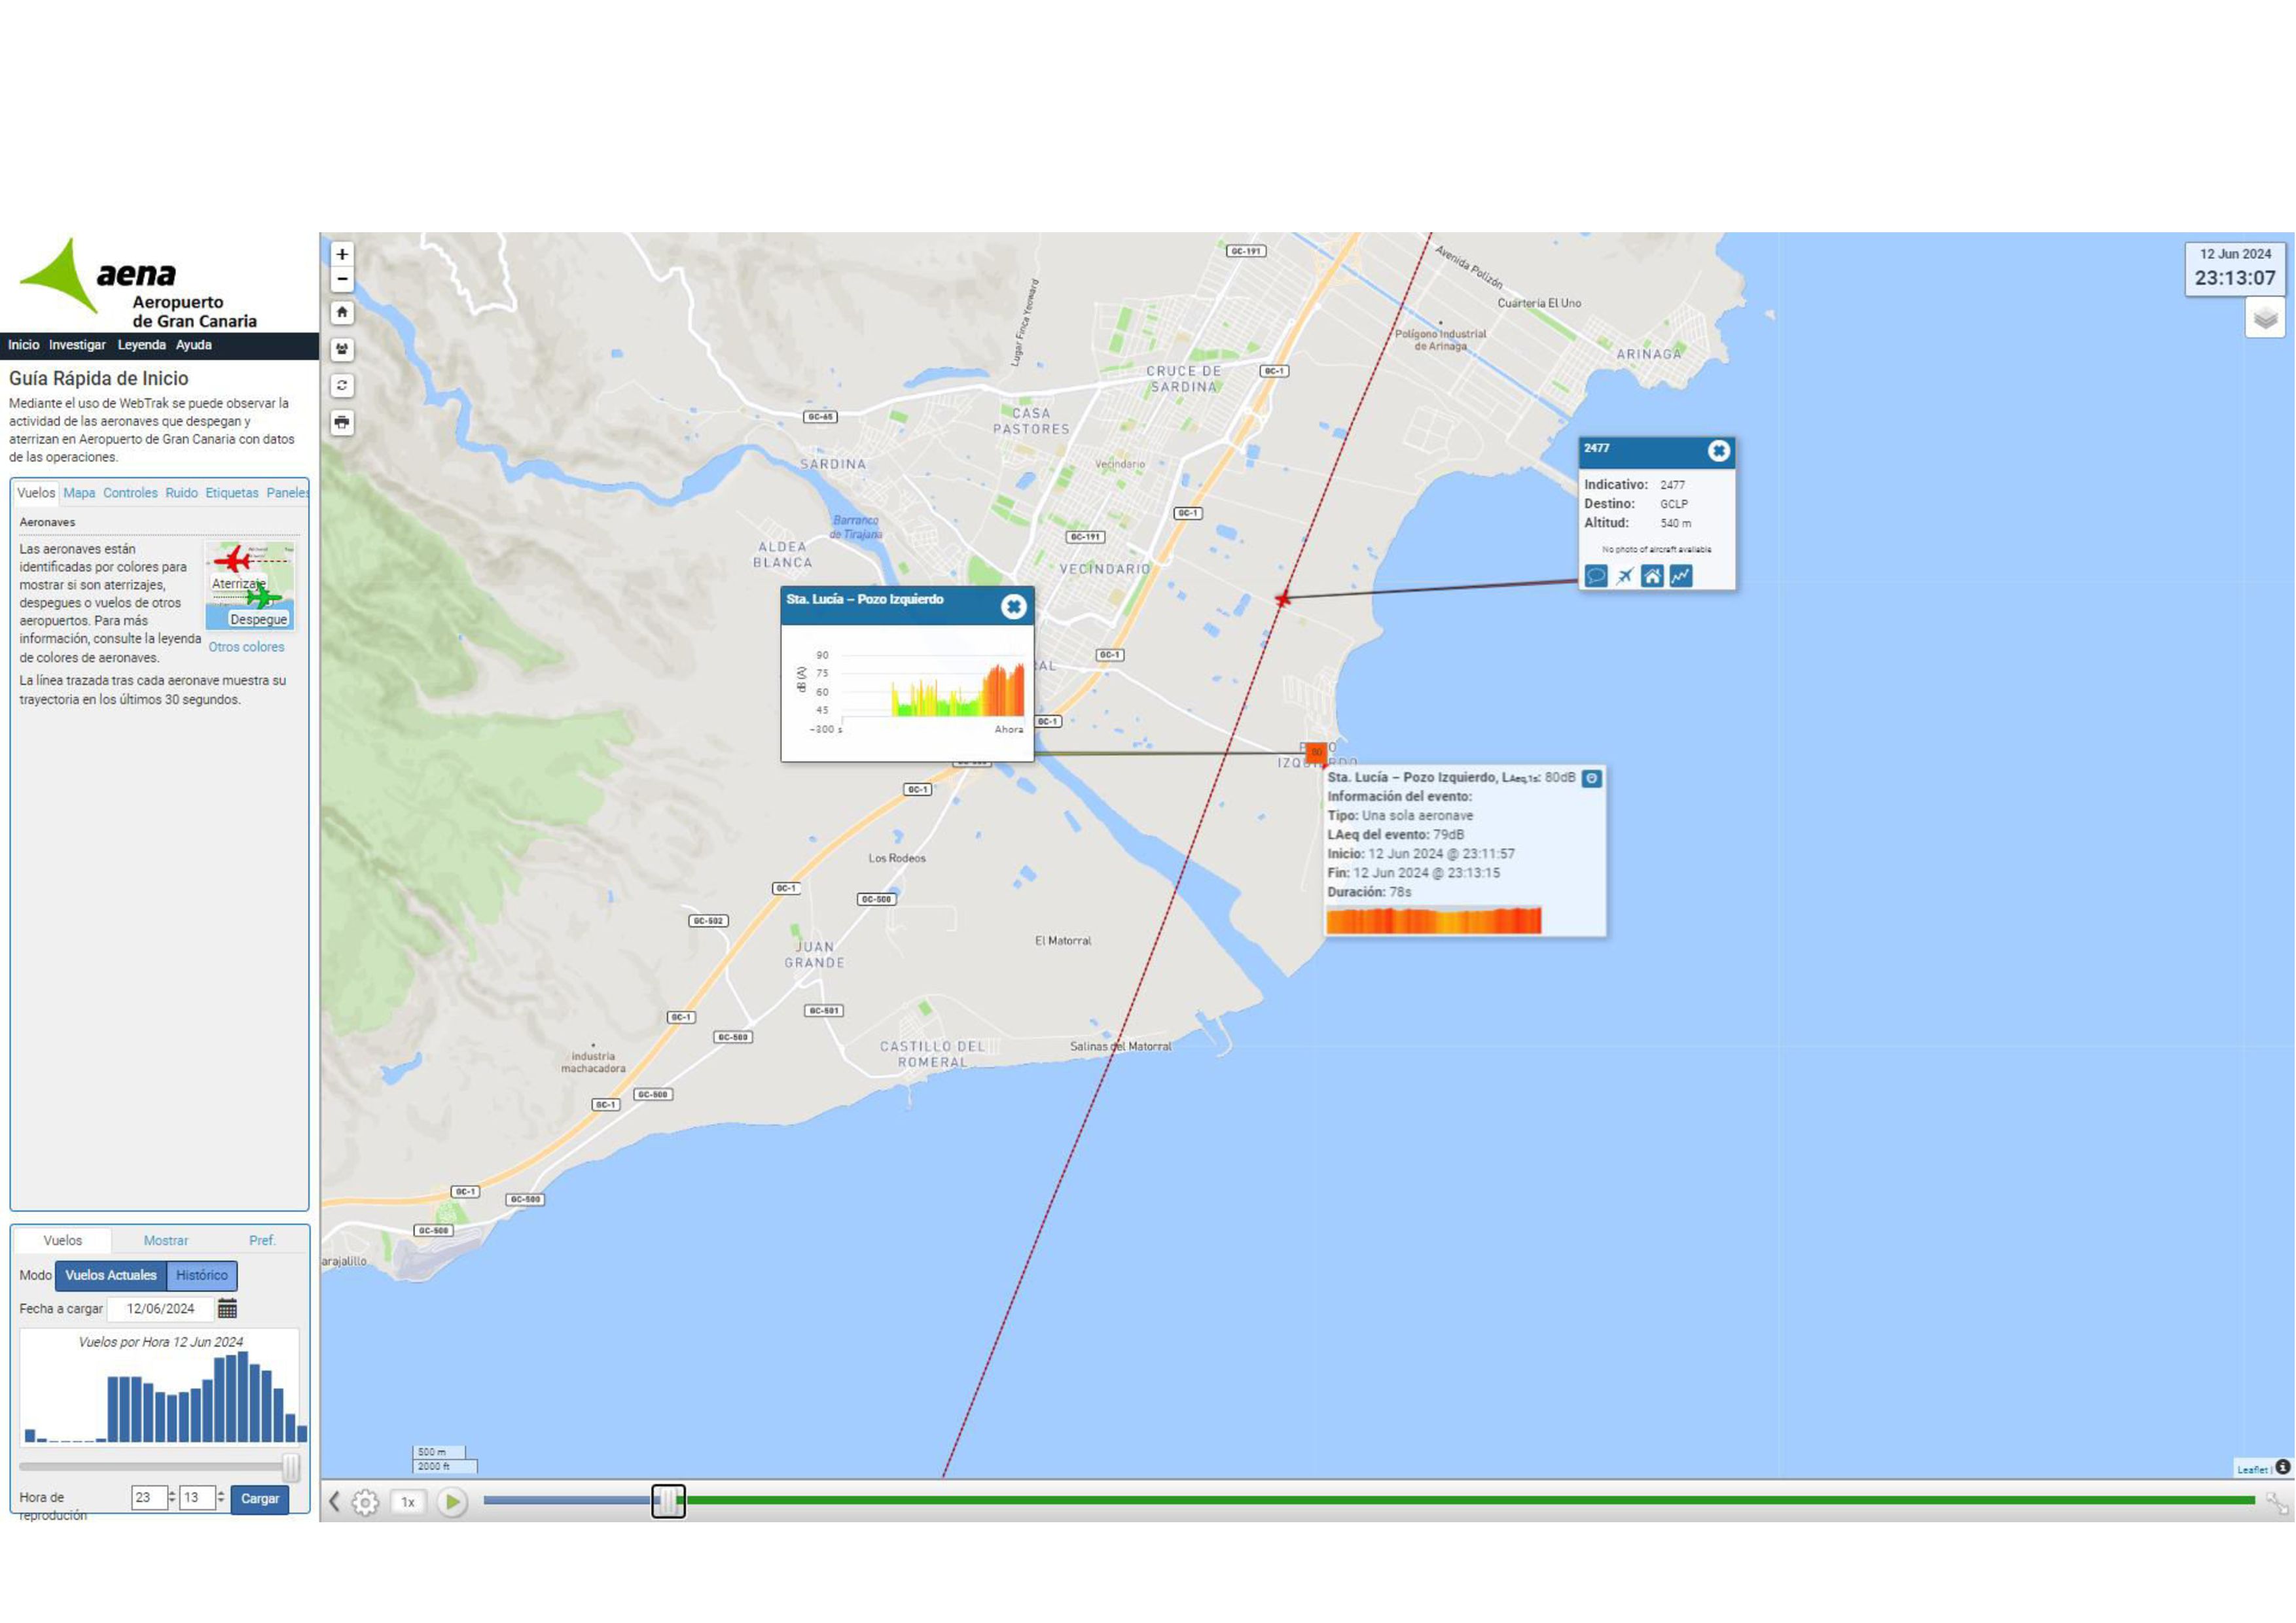Close the Sta. Lucía noise chart popup

click(1013, 606)
